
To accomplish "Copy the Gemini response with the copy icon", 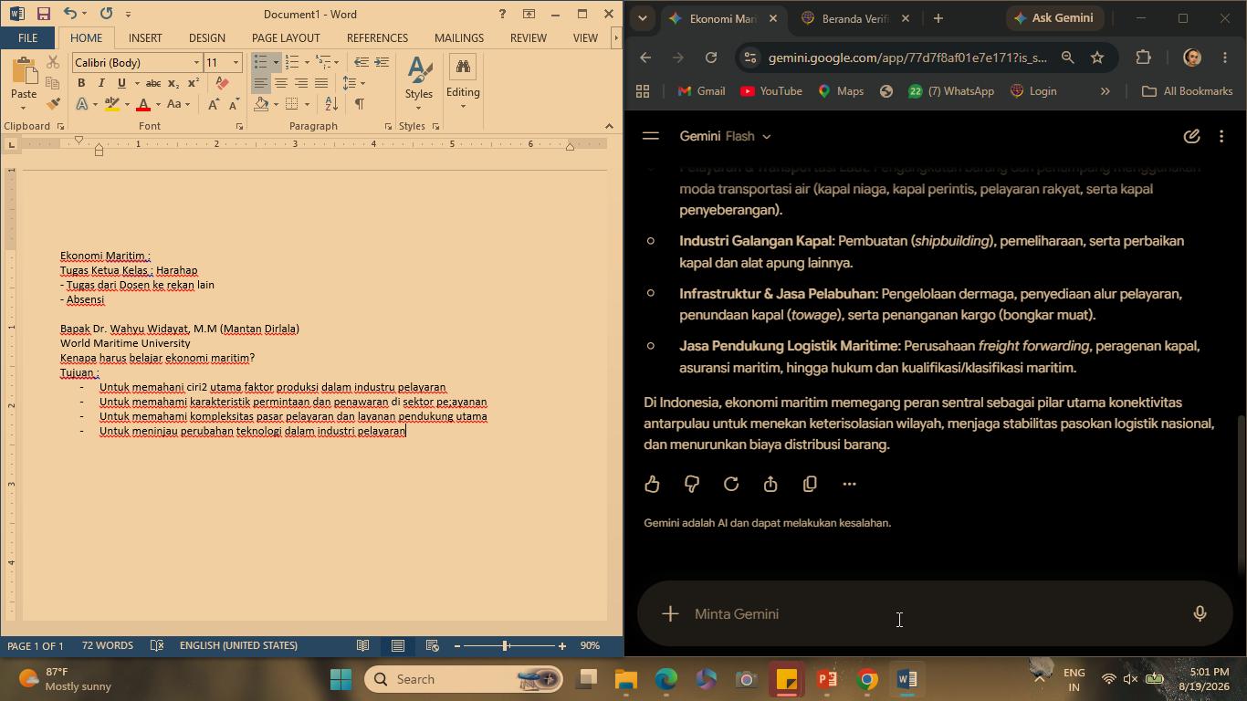I will [x=810, y=485].
